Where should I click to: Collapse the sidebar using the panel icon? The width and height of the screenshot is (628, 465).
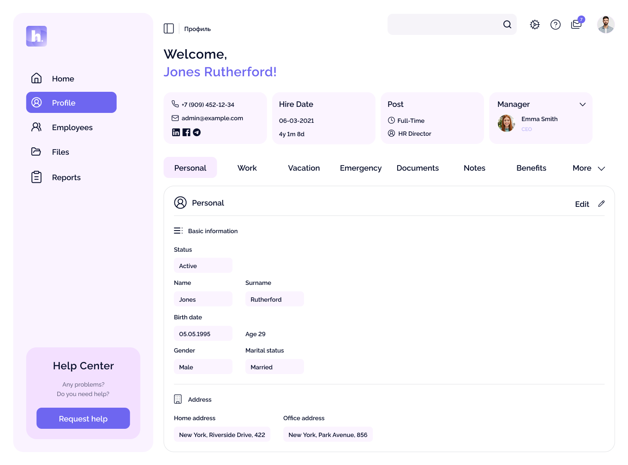169,28
